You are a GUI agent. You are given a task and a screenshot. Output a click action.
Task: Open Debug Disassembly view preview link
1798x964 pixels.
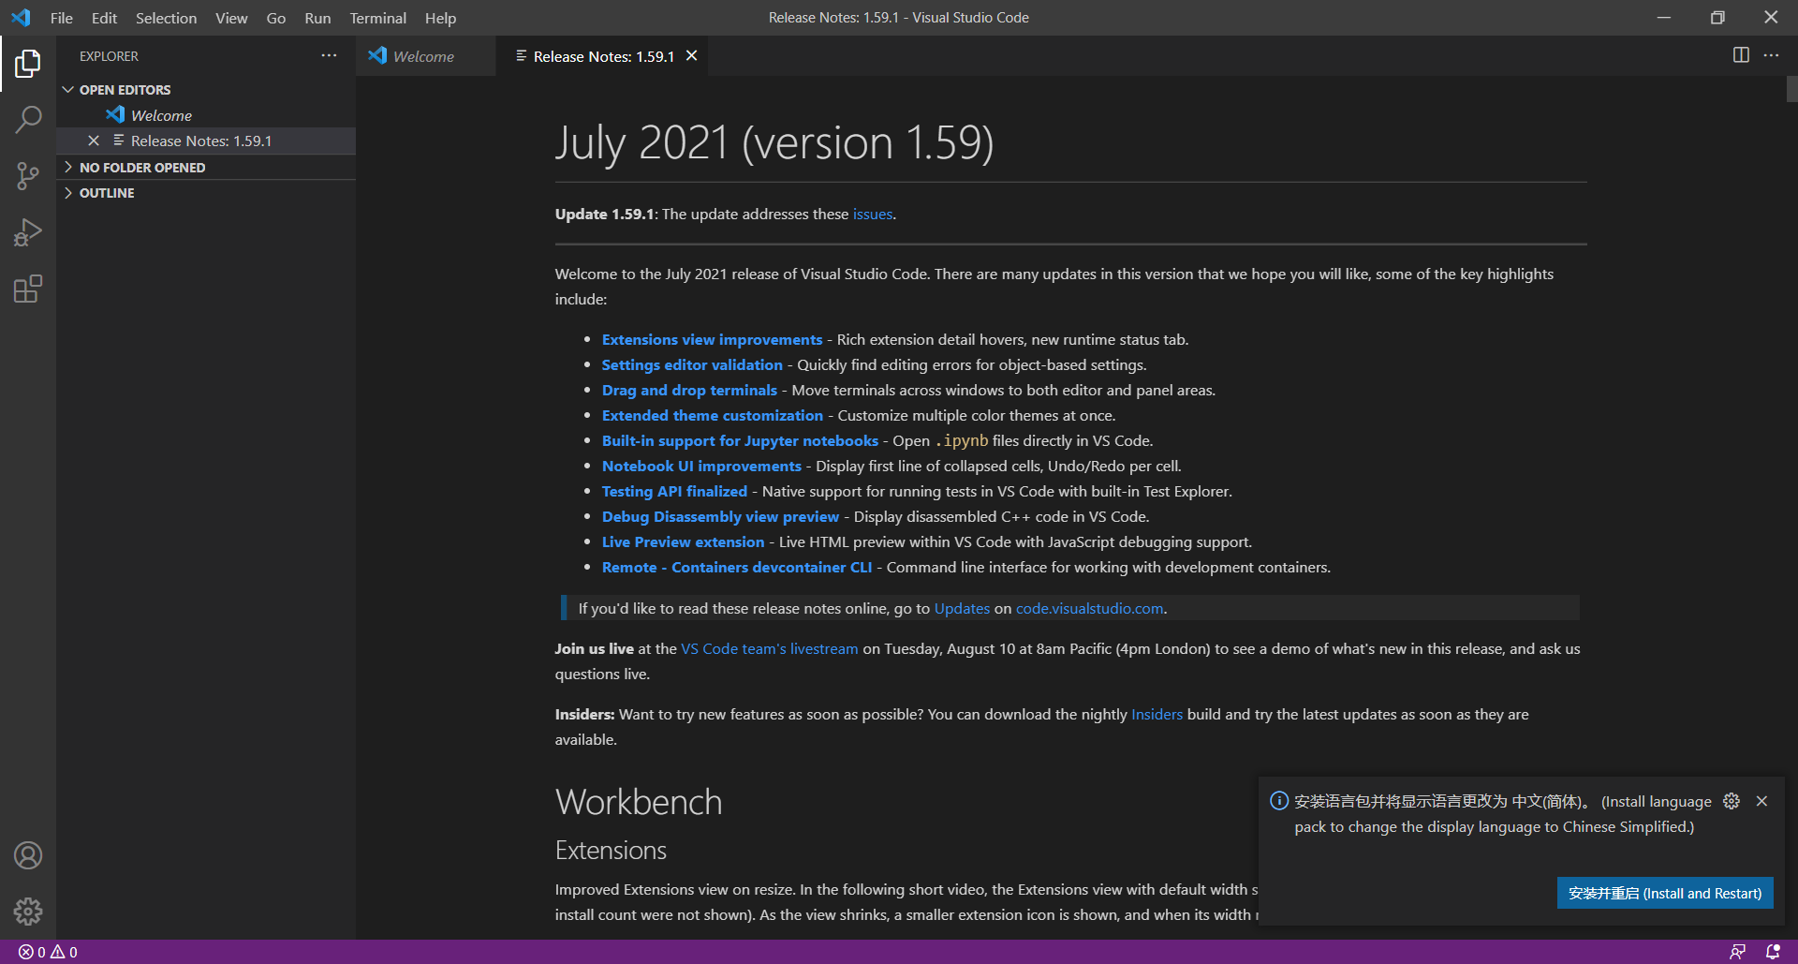click(720, 517)
